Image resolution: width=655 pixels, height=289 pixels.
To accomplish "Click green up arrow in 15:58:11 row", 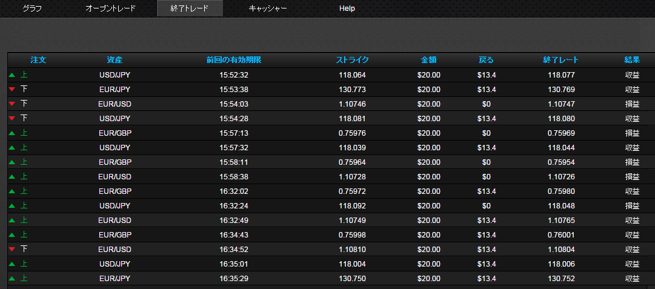I will 12,162.
